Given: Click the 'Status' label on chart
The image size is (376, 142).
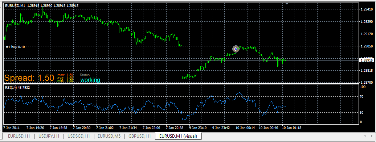Looking at the screenshot, I should click(85, 75).
